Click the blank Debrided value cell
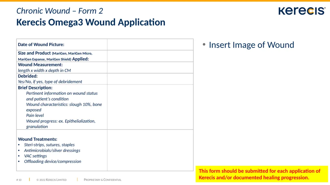Image resolution: width=330 pixels, height=185 pixels. [x=150, y=79]
